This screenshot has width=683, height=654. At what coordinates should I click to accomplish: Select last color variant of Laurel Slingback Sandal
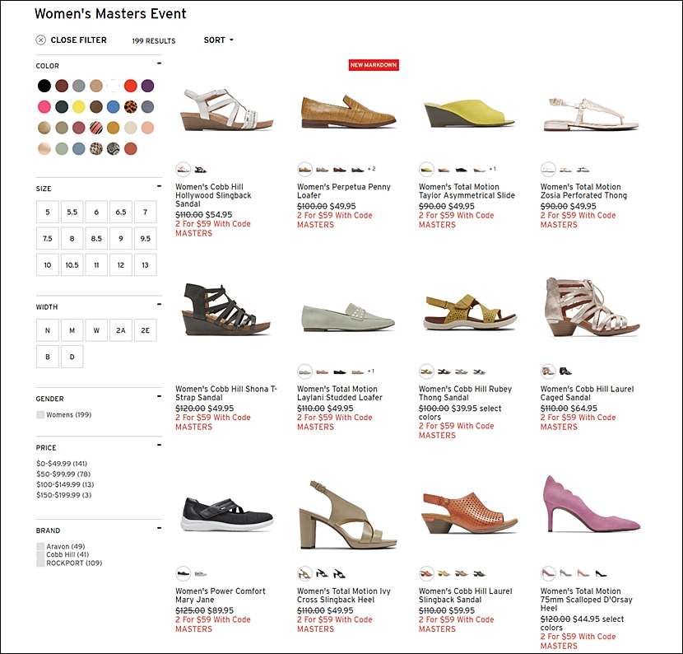click(x=479, y=574)
